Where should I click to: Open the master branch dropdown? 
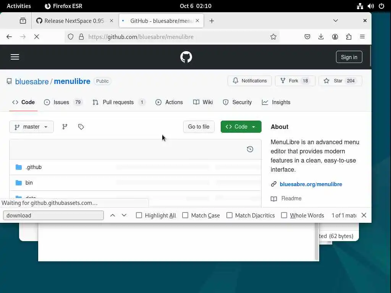pyautogui.click(x=31, y=127)
